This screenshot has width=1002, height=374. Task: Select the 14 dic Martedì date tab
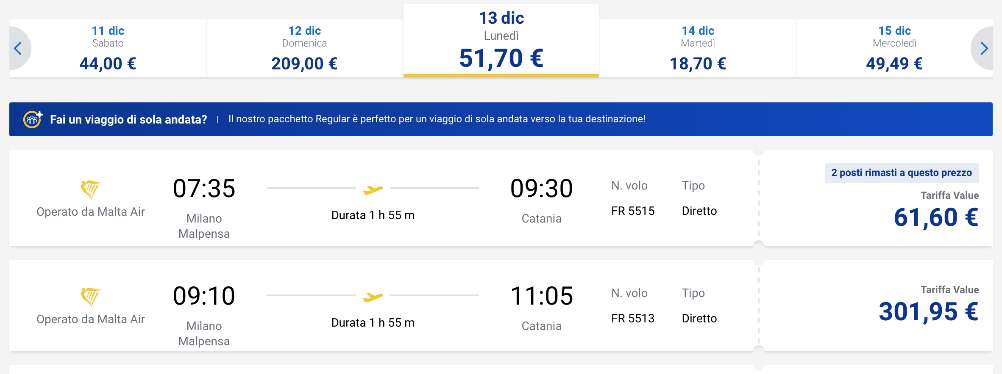tap(698, 48)
